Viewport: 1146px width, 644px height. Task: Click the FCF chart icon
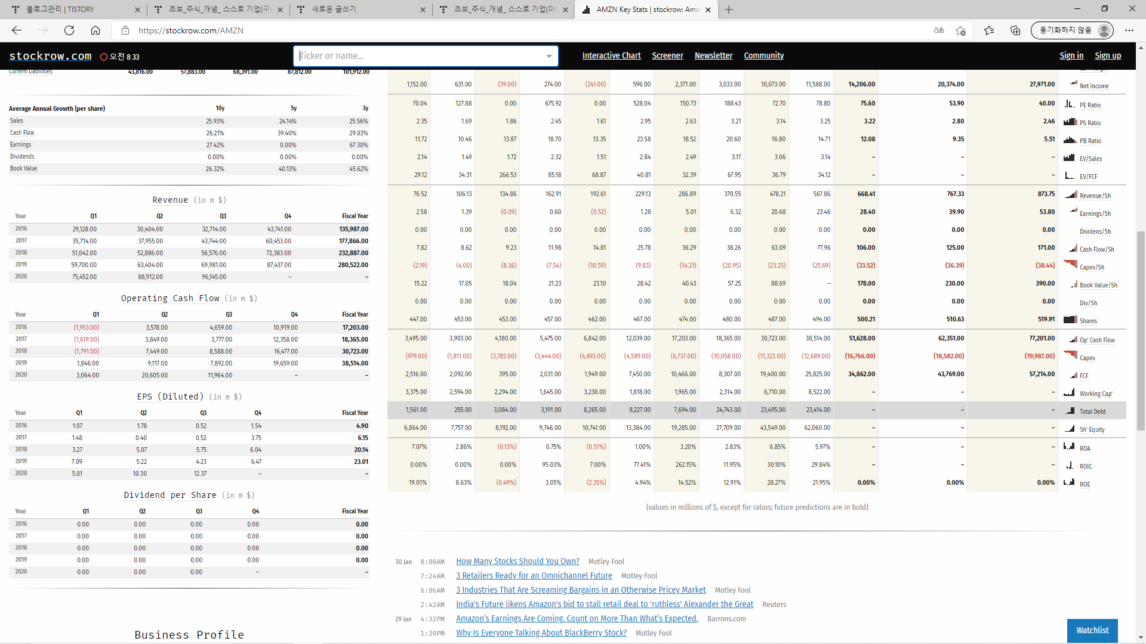(1073, 374)
